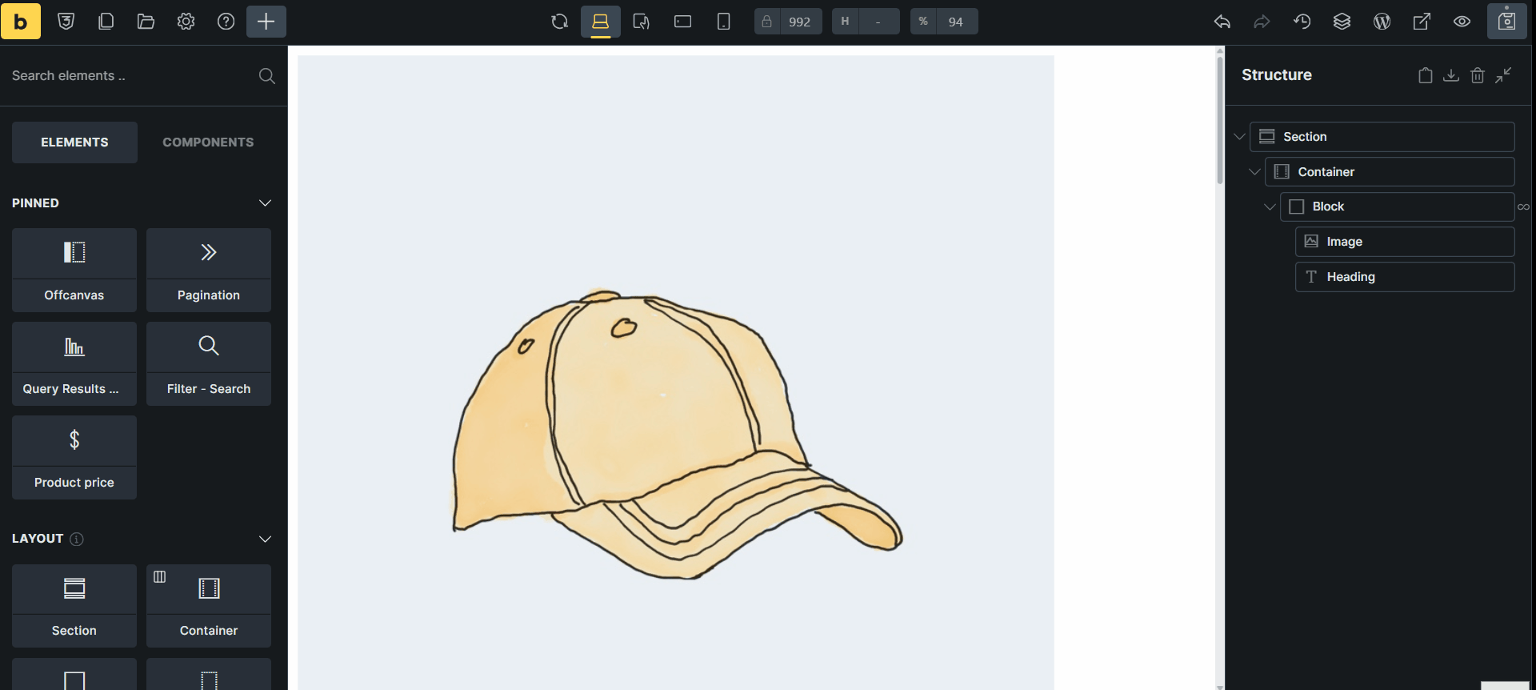Select Heading in structure tree
This screenshot has width=1536, height=690.
click(x=1405, y=277)
